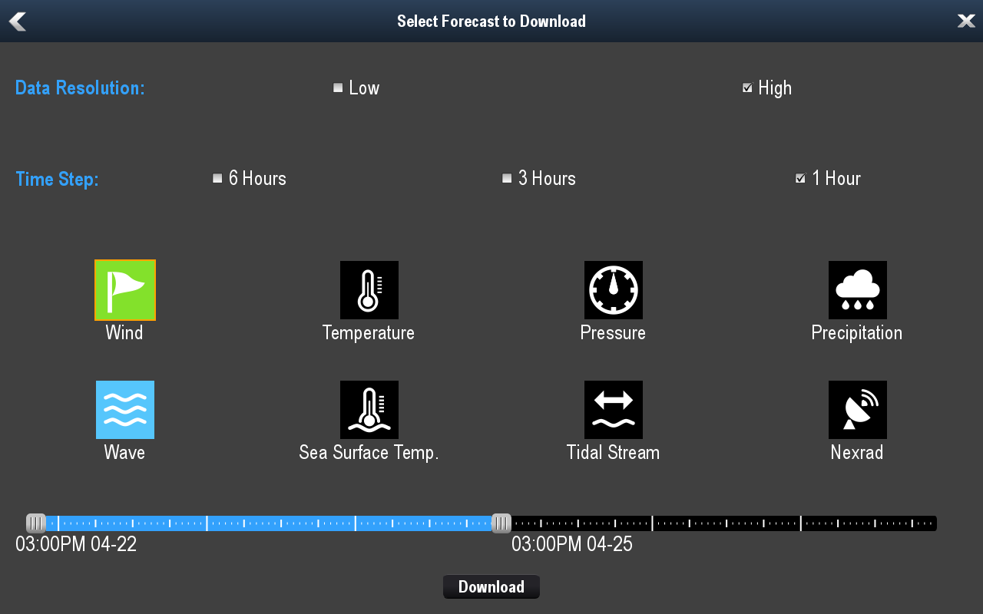Click the black unselected timeline range
The image size is (983, 614).
723,523
